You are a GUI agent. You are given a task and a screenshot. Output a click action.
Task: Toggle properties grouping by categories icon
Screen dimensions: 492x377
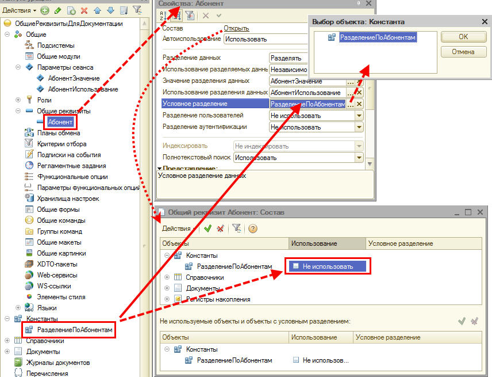(x=176, y=16)
